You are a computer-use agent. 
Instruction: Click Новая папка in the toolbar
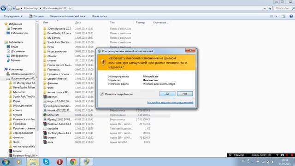coord(99,17)
